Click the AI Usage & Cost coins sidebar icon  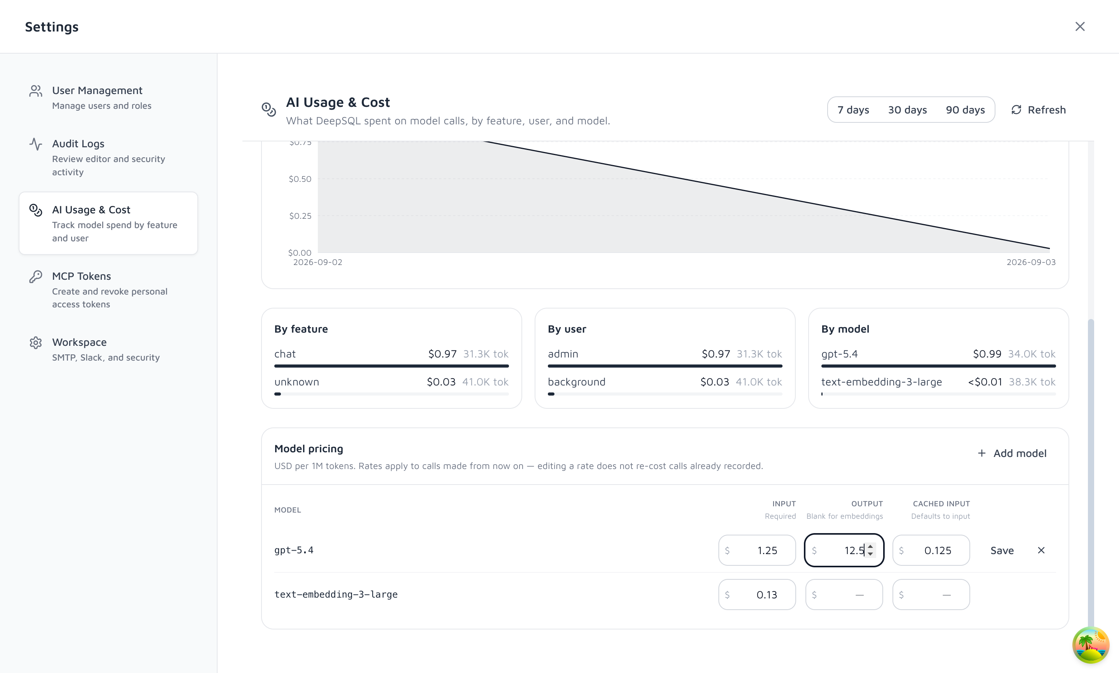pyautogui.click(x=36, y=211)
